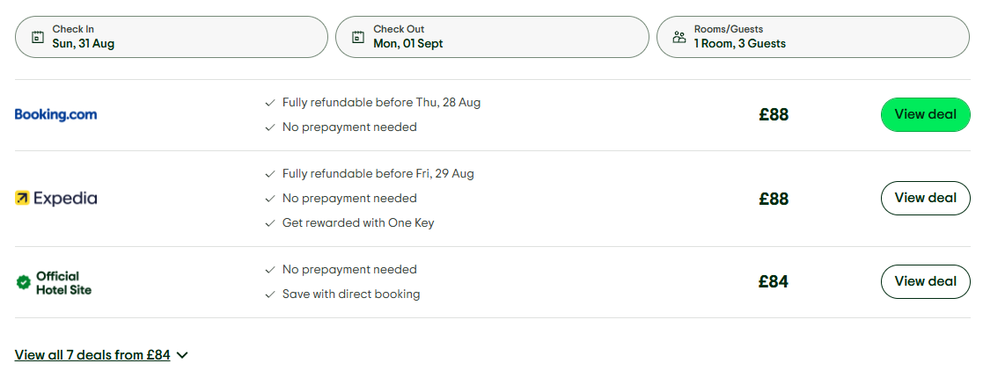The width and height of the screenshot is (983, 378).
Task: View the Official Hotel Site deal
Action: tap(925, 281)
